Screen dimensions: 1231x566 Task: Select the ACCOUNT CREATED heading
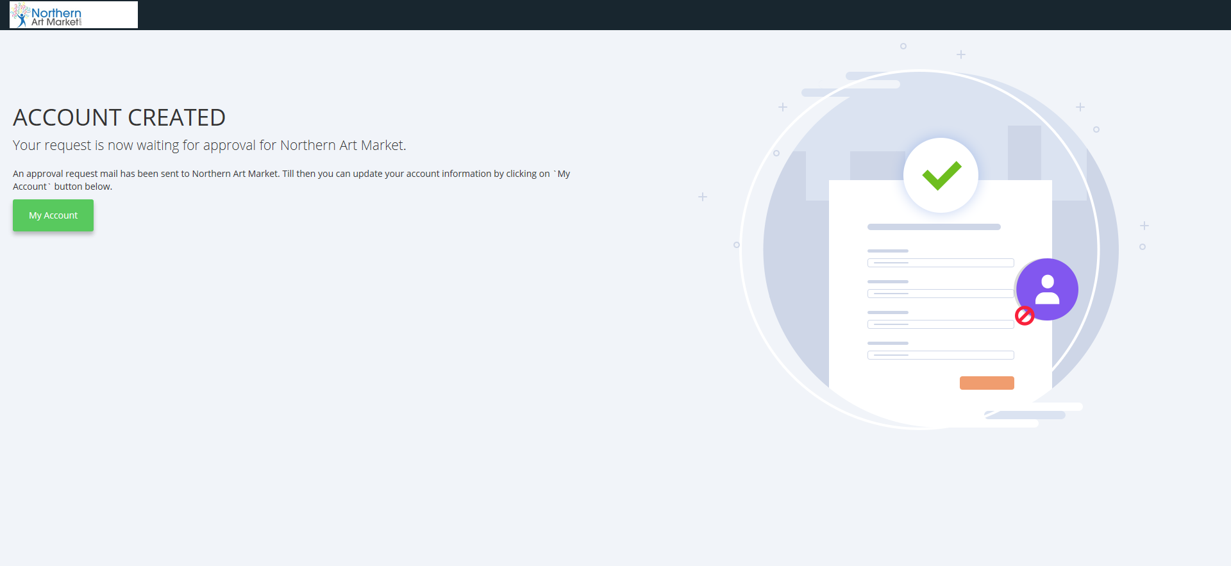pyautogui.click(x=119, y=118)
